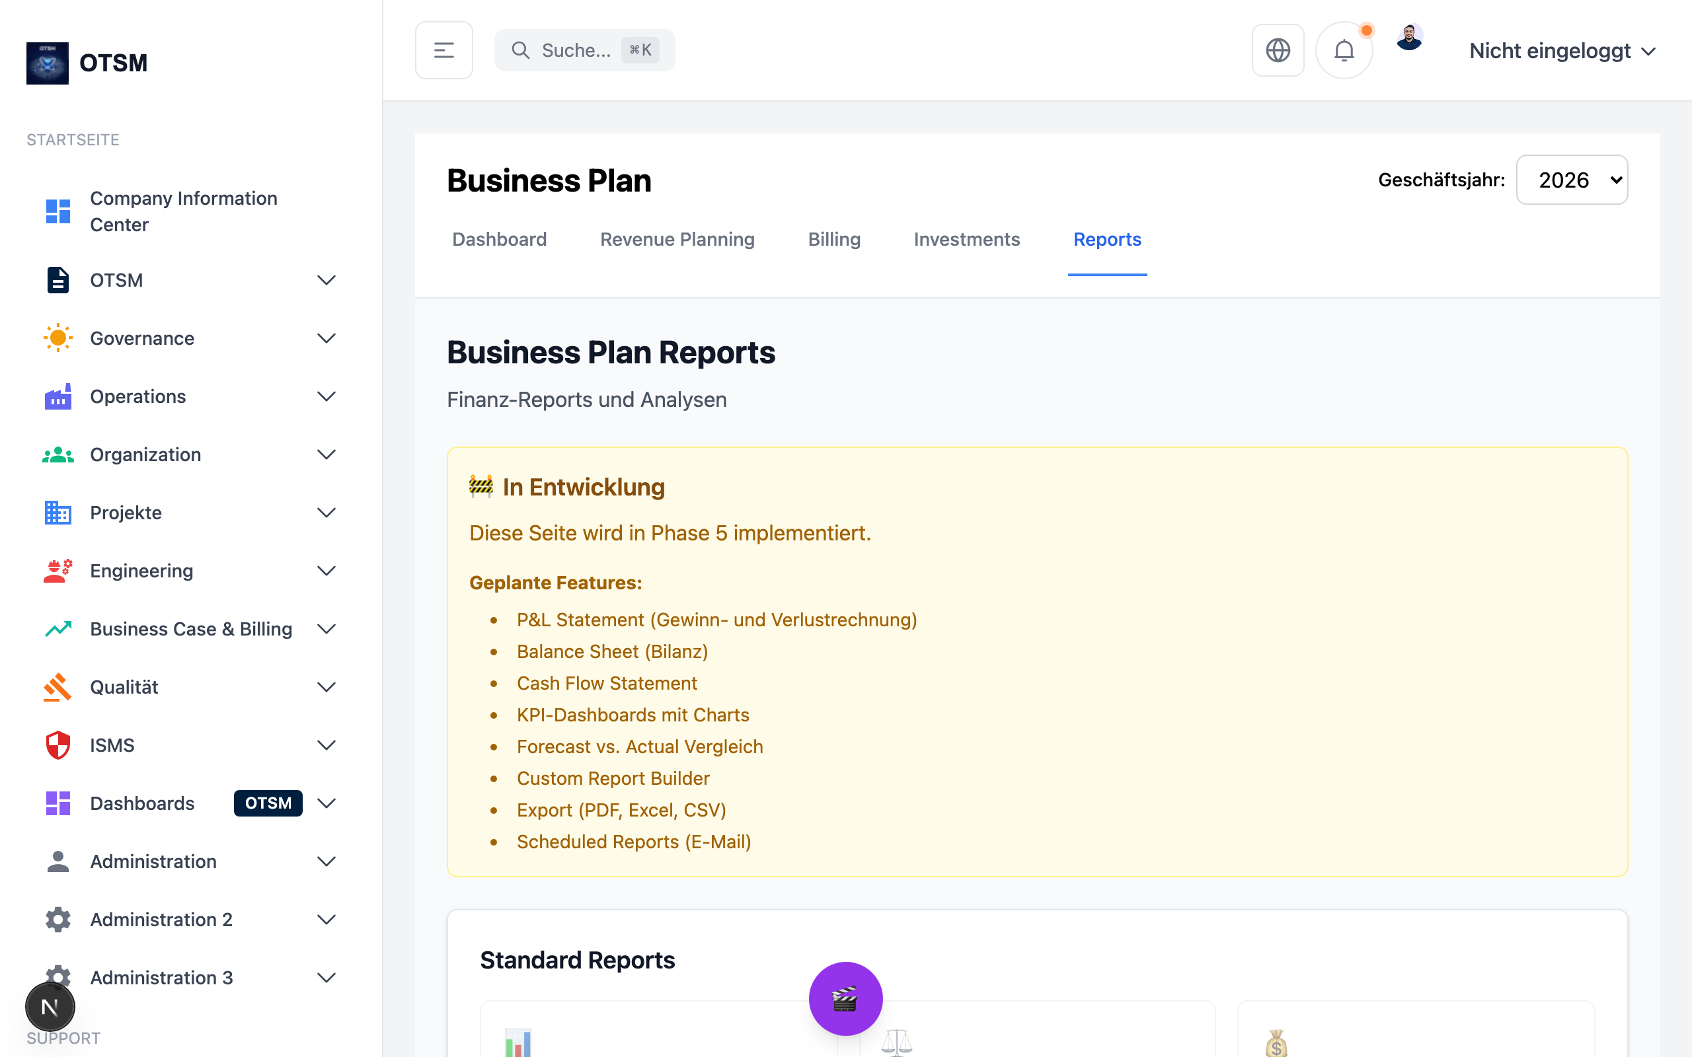This screenshot has height=1057, width=1692.
Task: Open Company Information Center link
Action: 183,211
